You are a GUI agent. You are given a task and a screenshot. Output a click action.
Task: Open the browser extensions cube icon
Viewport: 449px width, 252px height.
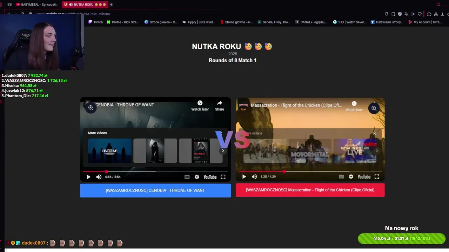click(429, 14)
